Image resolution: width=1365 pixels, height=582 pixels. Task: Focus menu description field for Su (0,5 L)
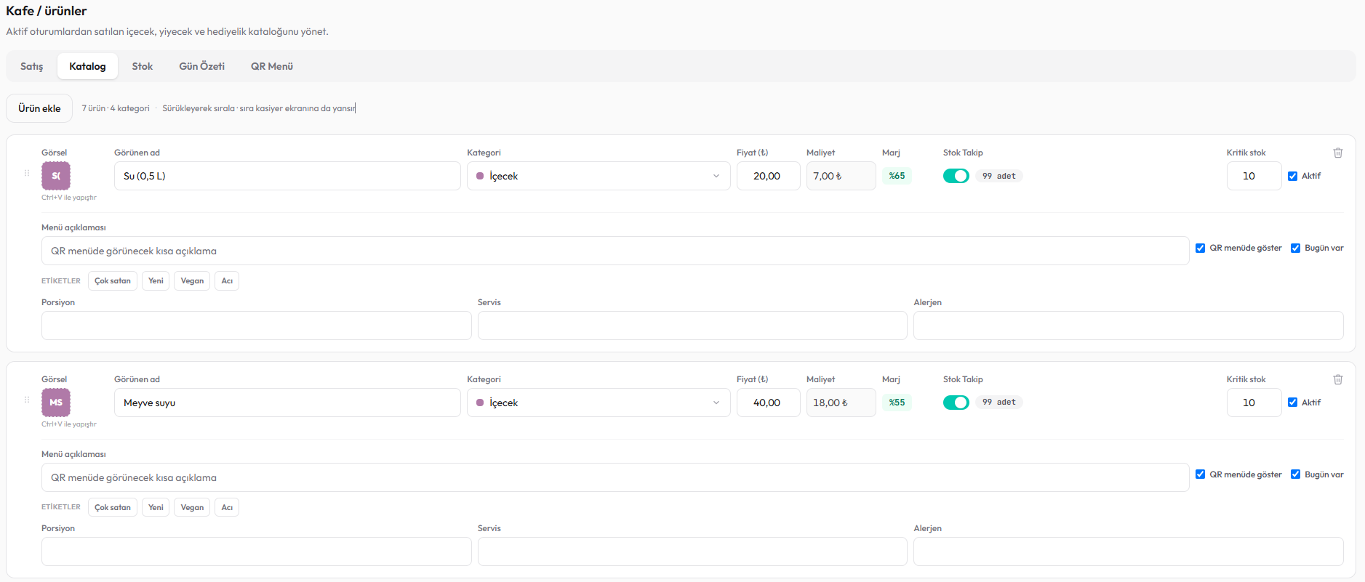tap(615, 251)
